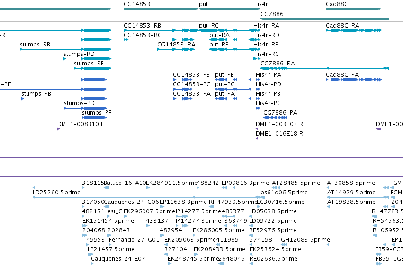
Task: Click the stumps-PB protein label
Action: click(x=36, y=94)
